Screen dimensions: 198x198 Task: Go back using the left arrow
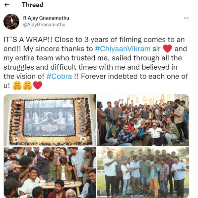click(x=7, y=5)
